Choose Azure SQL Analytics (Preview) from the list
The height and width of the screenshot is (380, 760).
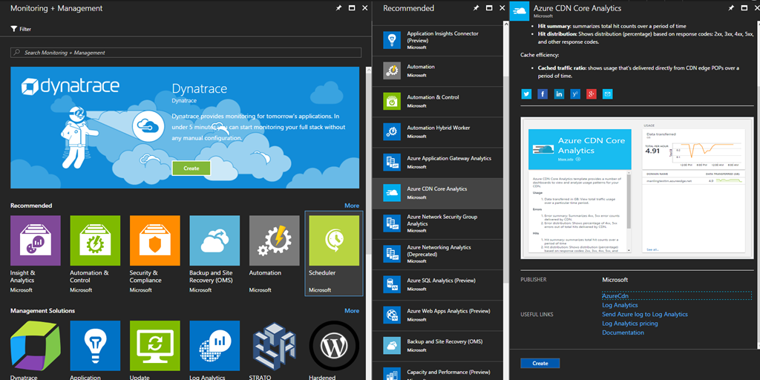click(441, 281)
